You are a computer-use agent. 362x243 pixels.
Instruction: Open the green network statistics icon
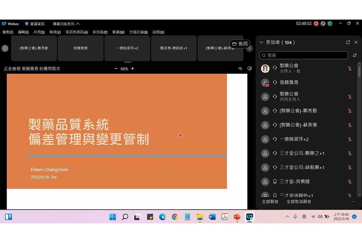tap(330, 24)
